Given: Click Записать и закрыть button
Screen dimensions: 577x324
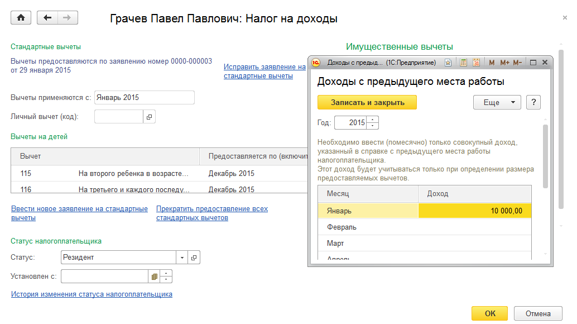Looking at the screenshot, I should 367,102.
